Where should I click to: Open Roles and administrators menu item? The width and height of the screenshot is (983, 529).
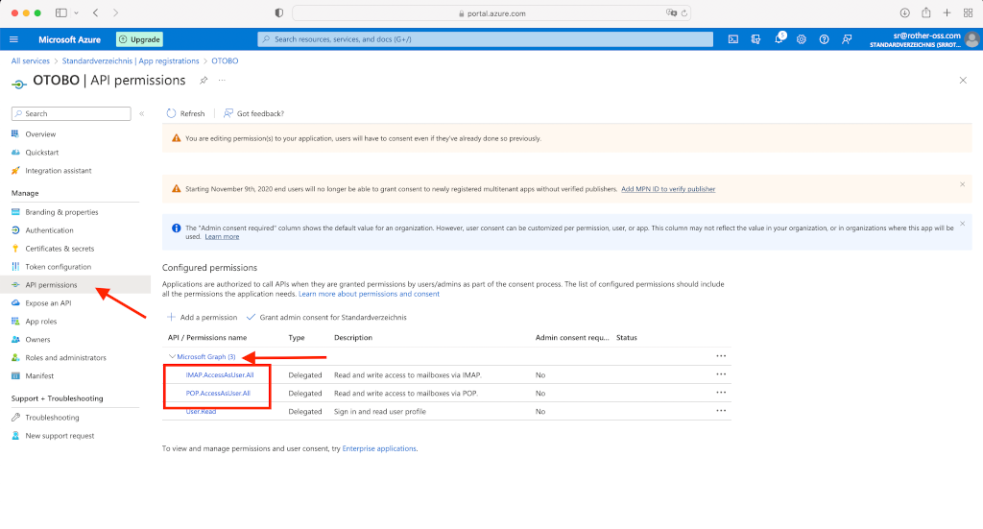click(65, 357)
